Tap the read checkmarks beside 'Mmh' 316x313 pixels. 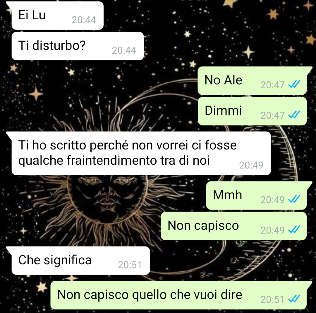[294, 199]
